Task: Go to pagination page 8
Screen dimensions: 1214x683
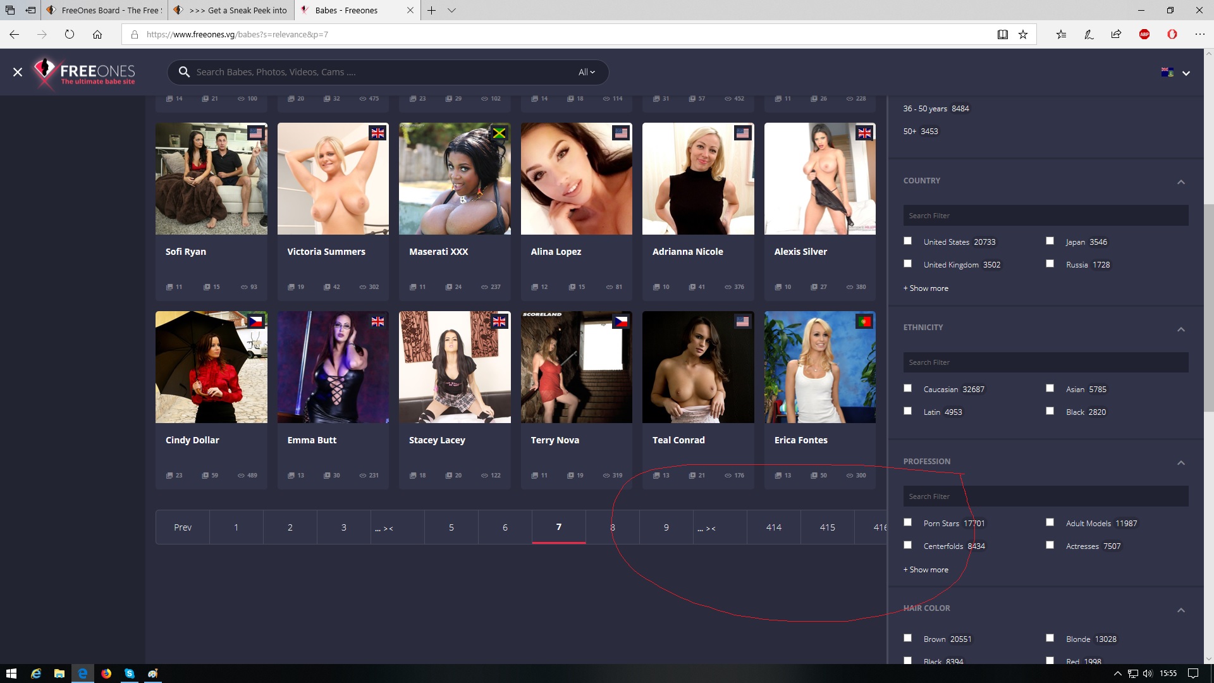Action: [613, 527]
